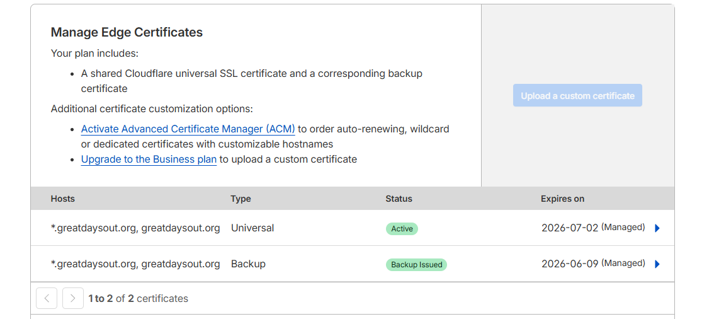Click hosts text in Universal certificate row

pyautogui.click(x=135, y=228)
